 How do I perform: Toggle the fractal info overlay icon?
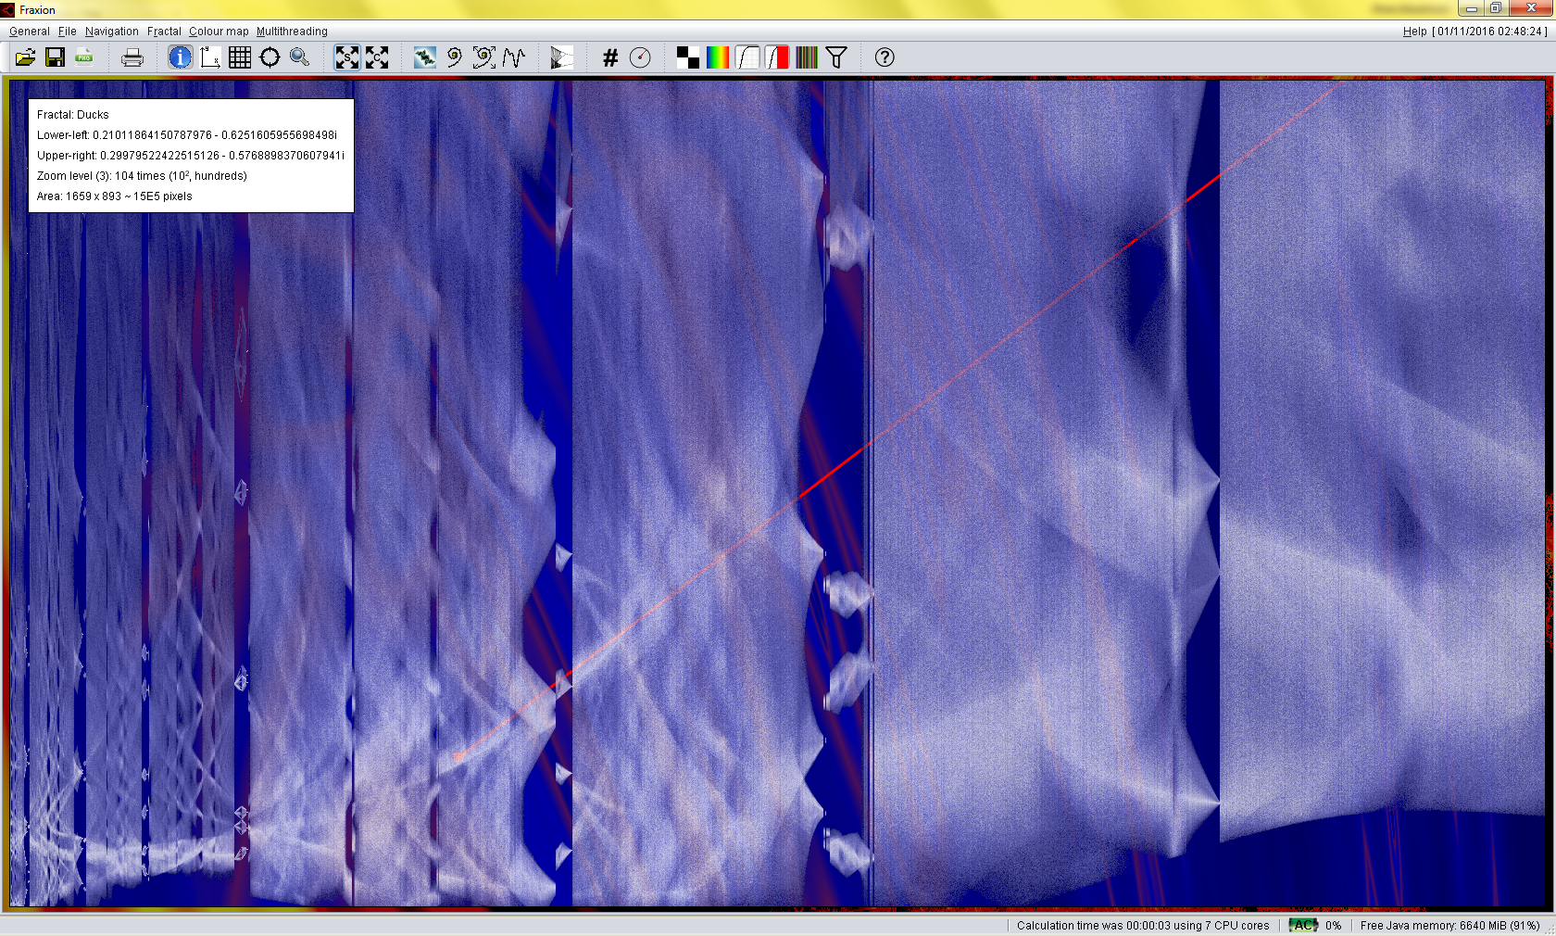(181, 57)
